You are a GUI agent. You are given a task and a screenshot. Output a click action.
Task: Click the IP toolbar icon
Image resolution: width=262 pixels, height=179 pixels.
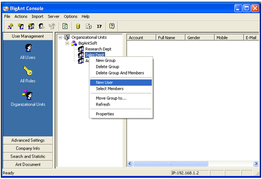[99, 26]
